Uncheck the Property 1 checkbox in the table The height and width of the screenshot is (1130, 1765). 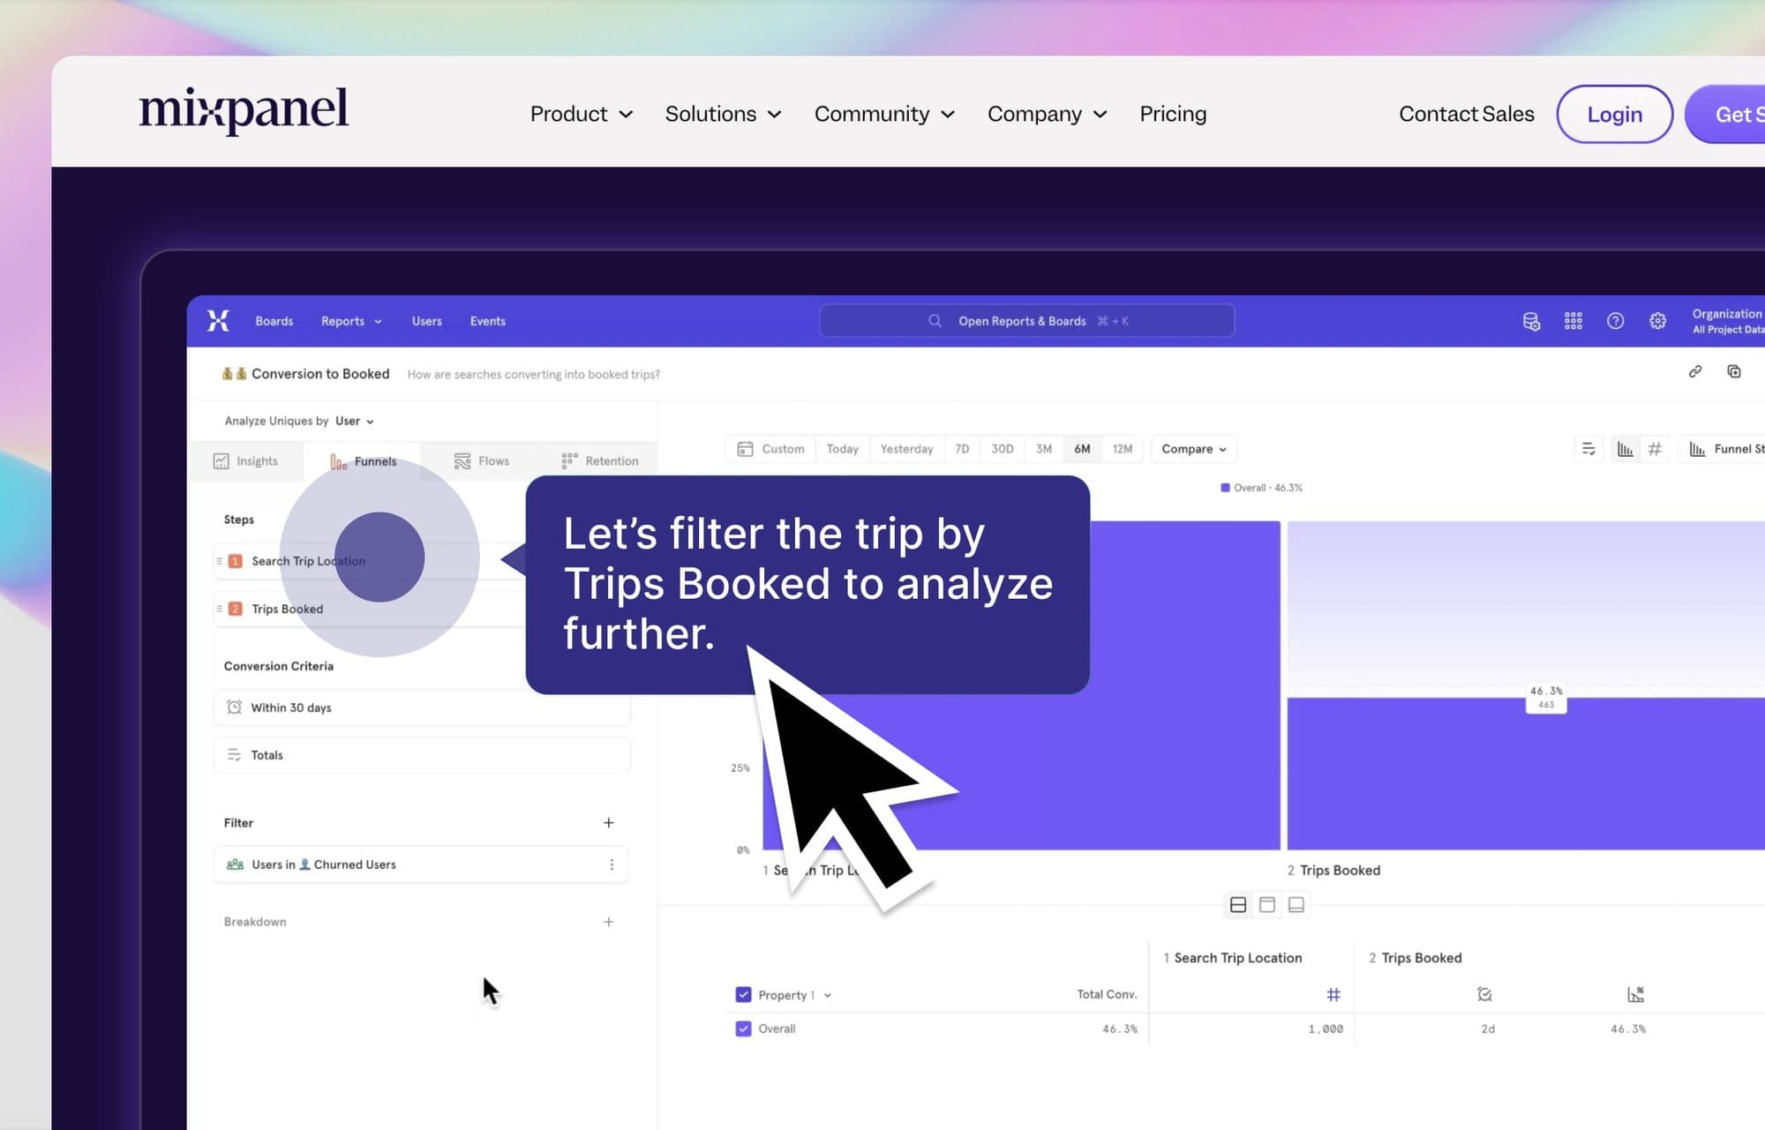(x=744, y=994)
